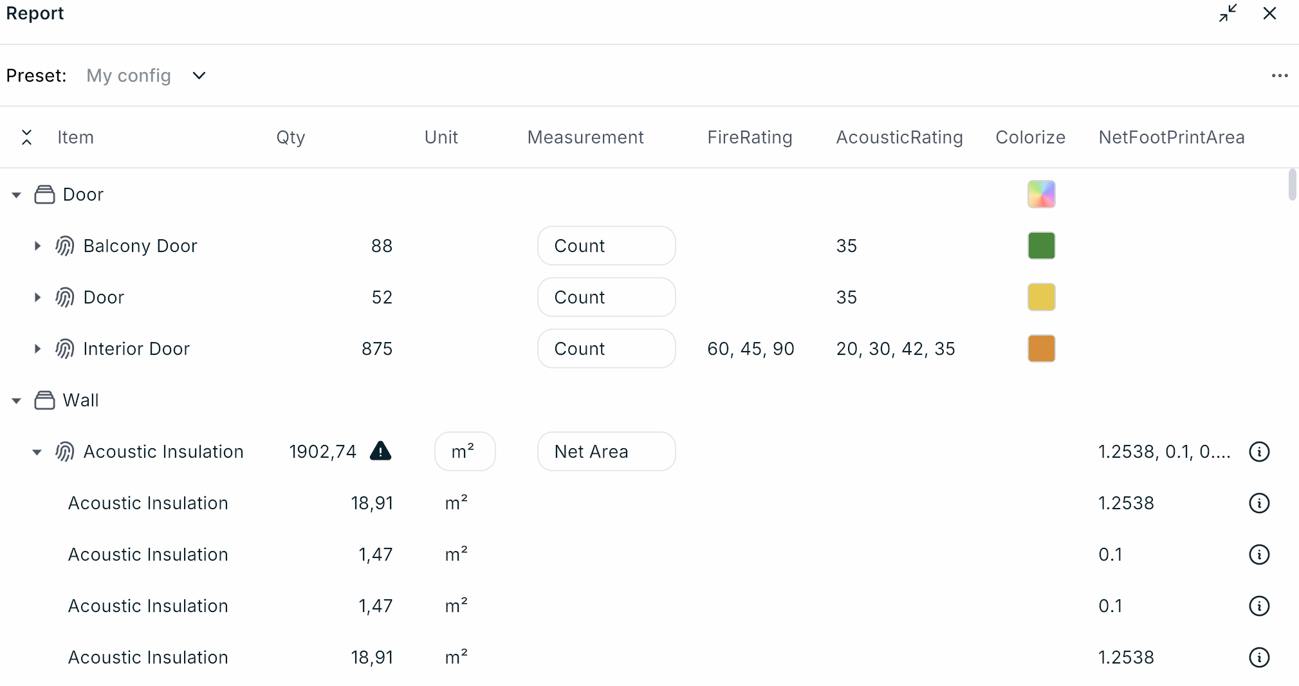Click the vertical scrollbar thumb

tap(1292, 185)
